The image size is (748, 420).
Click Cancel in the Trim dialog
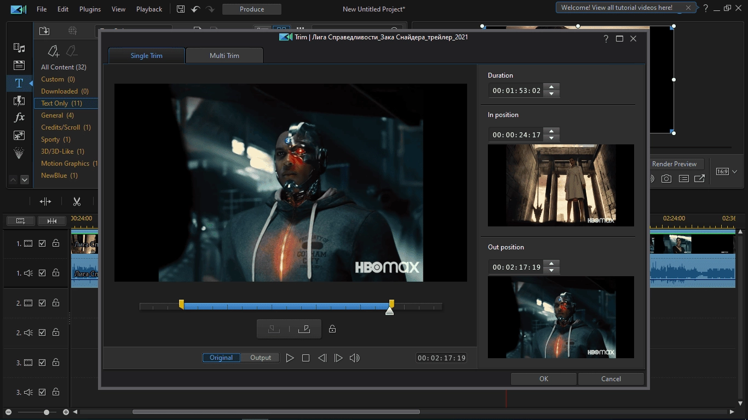point(611,379)
